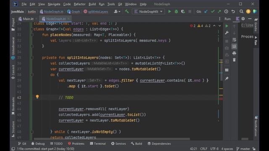This screenshot has height=151, width=269.
Task: Click the NodeGraph.kt breadcrumb
Action: click(52, 11)
